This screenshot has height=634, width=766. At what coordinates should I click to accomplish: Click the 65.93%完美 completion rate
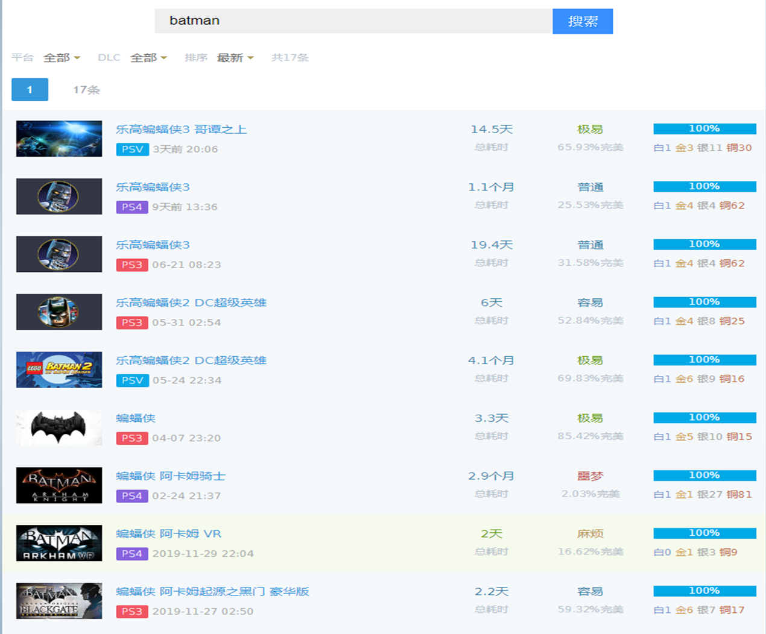click(x=590, y=148)
